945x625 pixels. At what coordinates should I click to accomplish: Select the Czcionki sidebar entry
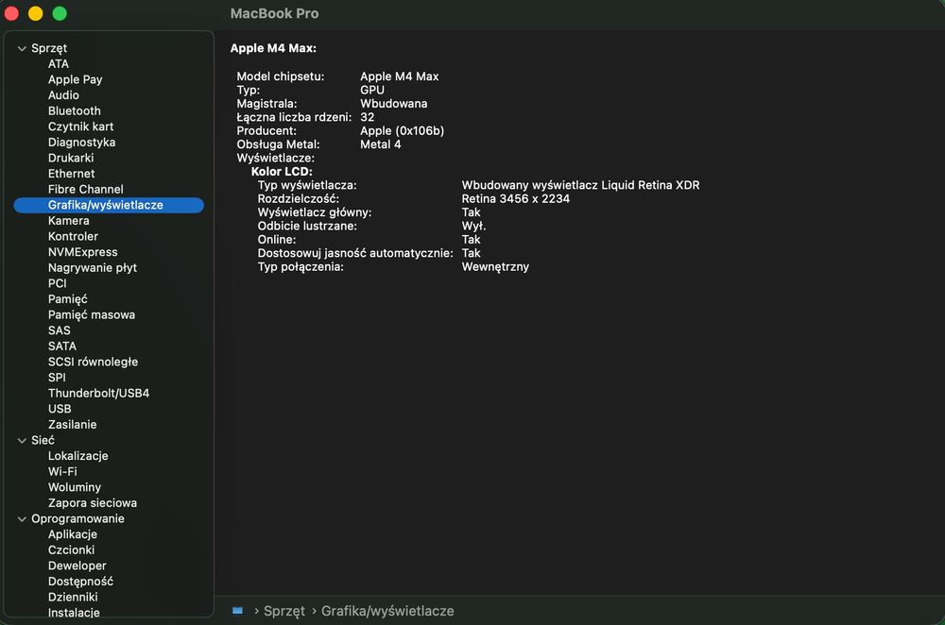point(71,549)
